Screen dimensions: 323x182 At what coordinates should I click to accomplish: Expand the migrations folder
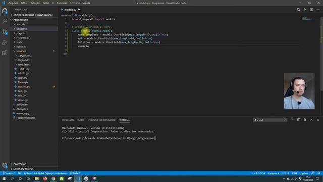(x=24, y=60)
